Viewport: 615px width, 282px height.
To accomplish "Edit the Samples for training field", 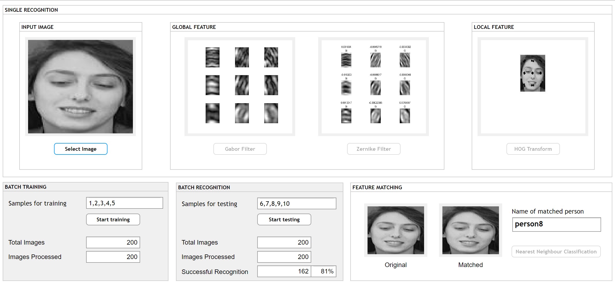I will (x=124, y=203).
